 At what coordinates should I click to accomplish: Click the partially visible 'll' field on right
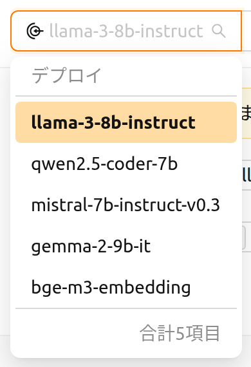click(x=246, y=175)
